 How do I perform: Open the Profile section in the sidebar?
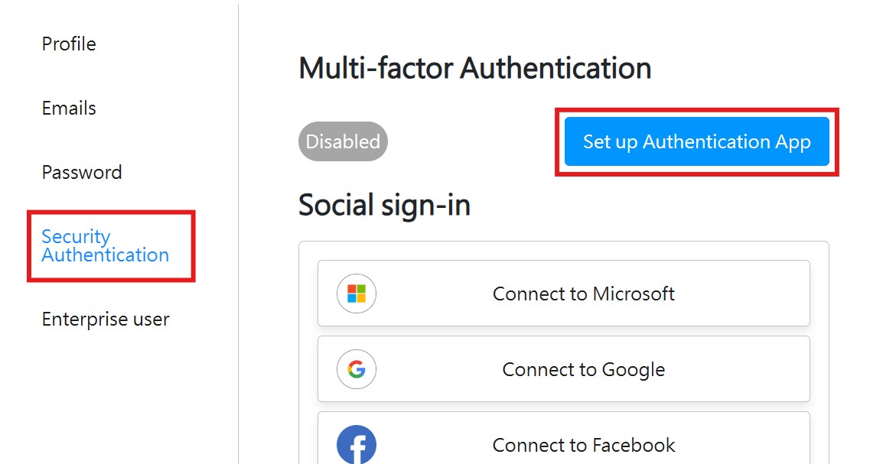pos(69,44)
